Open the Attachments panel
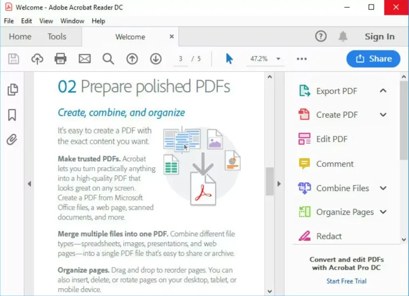 pos(12,140)
